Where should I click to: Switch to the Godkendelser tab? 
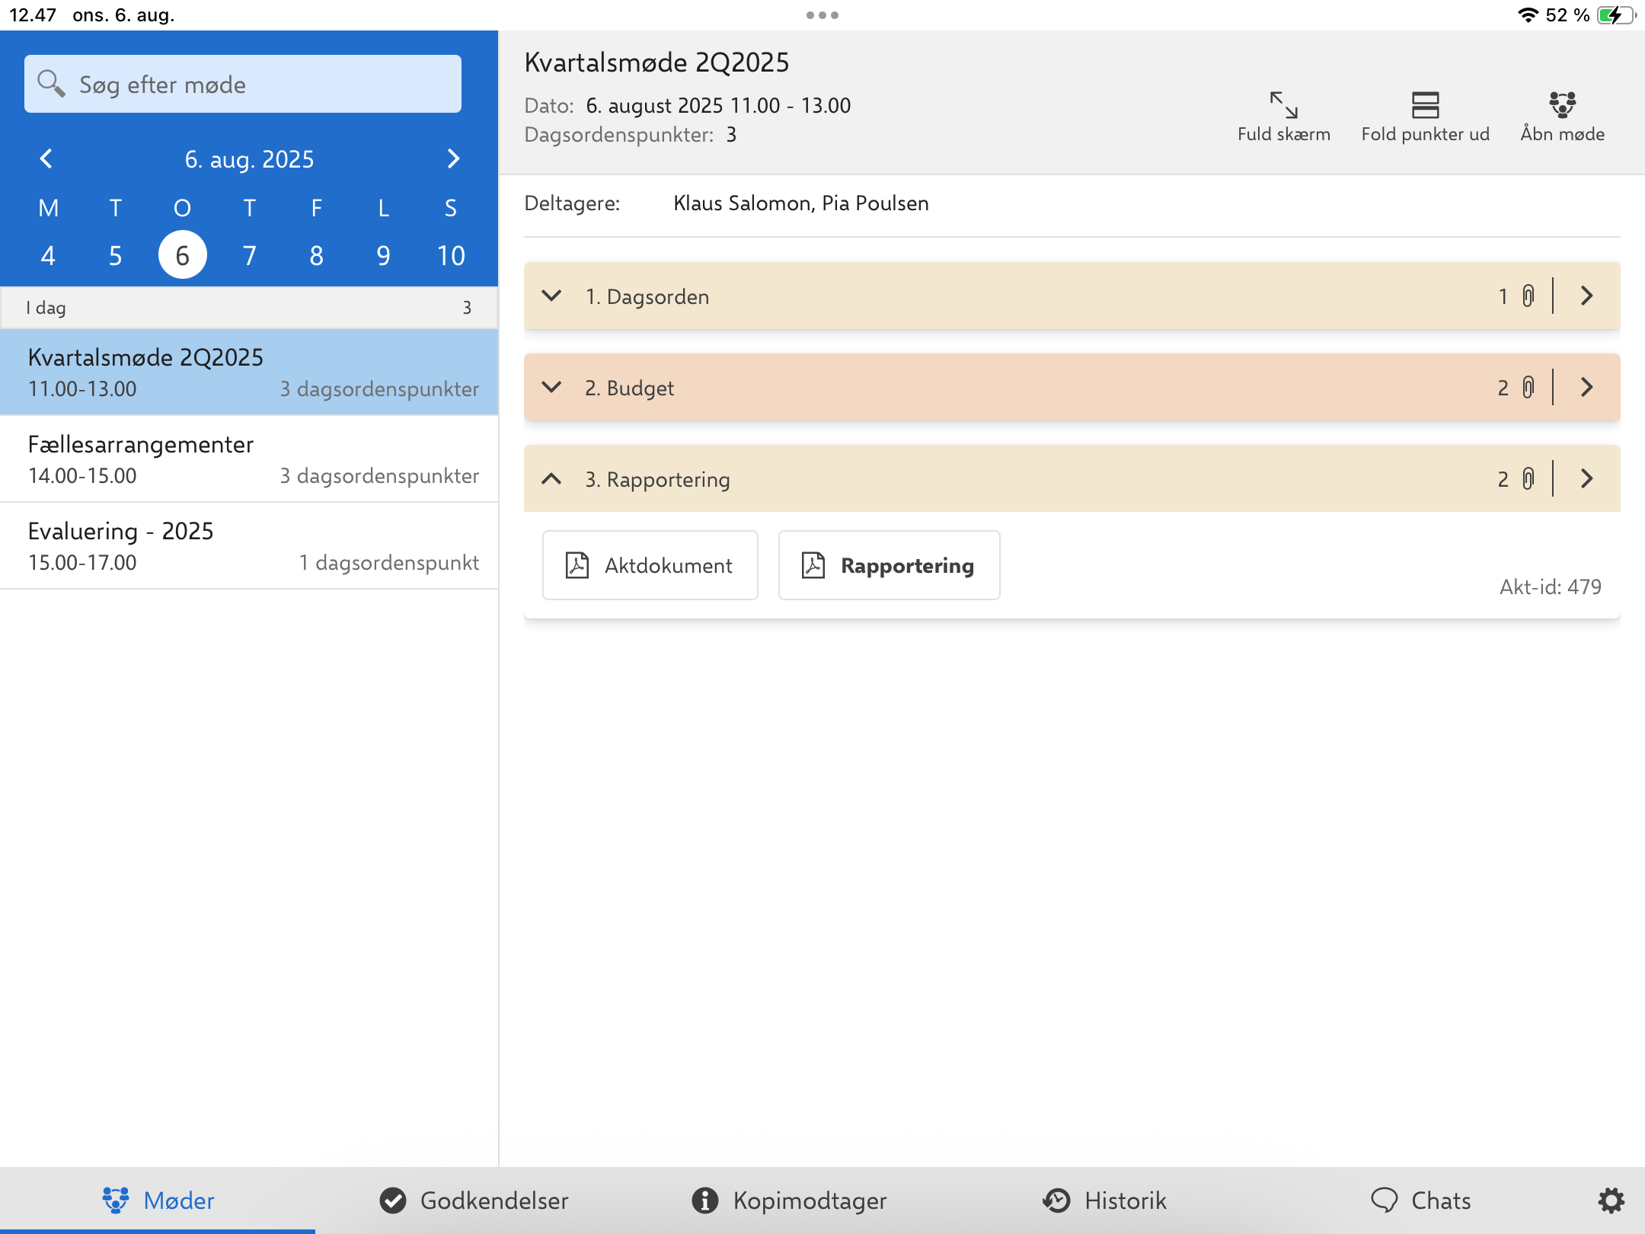tap(474, 1200)
